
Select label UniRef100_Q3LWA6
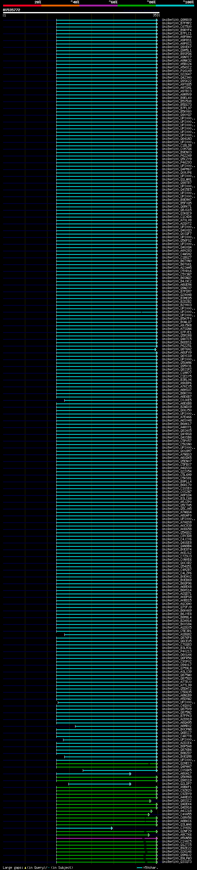[176, 824]
